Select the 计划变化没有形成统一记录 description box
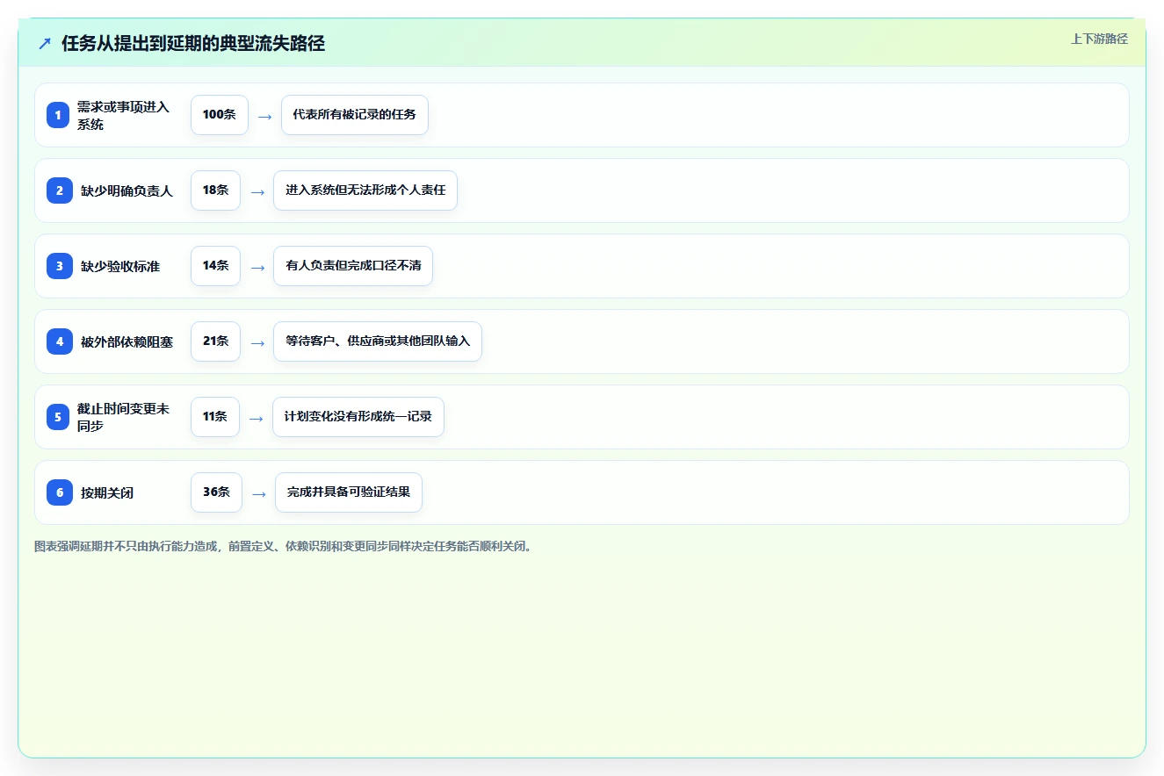The image size is (1164, 776). [358, 417]
